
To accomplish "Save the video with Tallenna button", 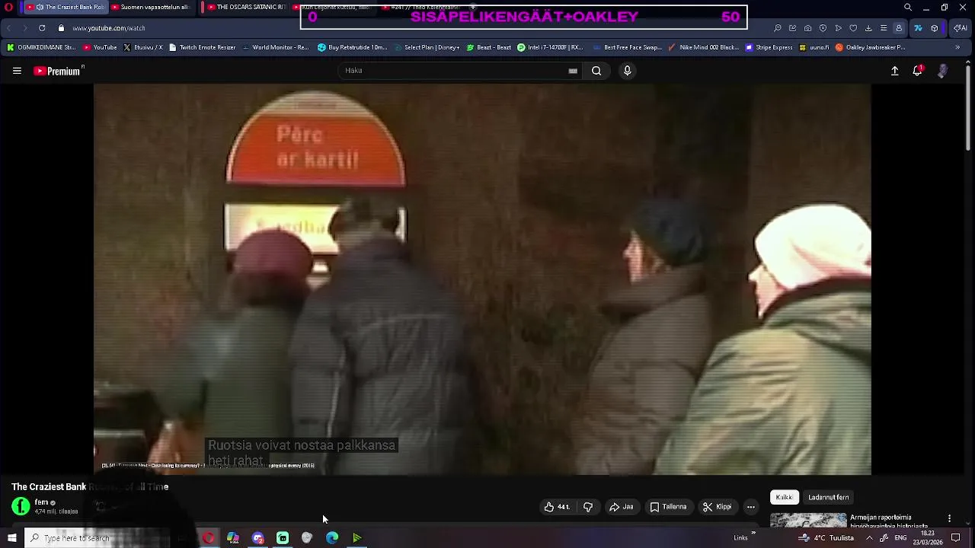I will pyautogui.click(x=668, y=507).
